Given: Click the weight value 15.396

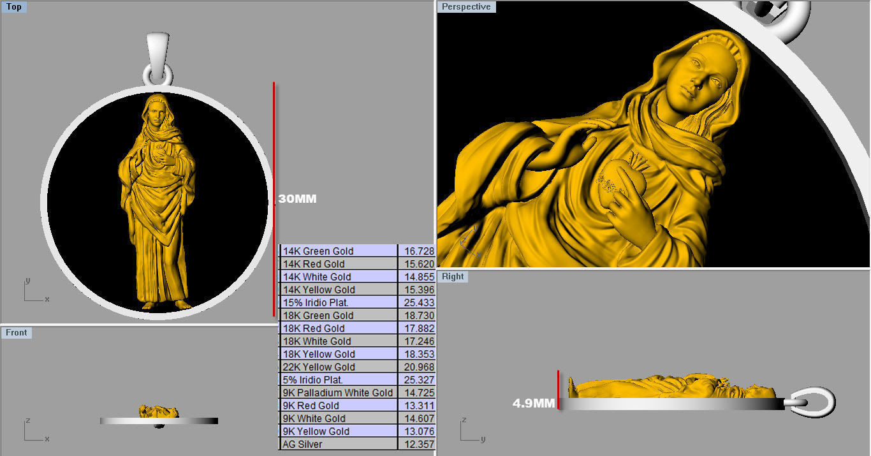Looking at the screenshot, I should click(x=419, y=290).
